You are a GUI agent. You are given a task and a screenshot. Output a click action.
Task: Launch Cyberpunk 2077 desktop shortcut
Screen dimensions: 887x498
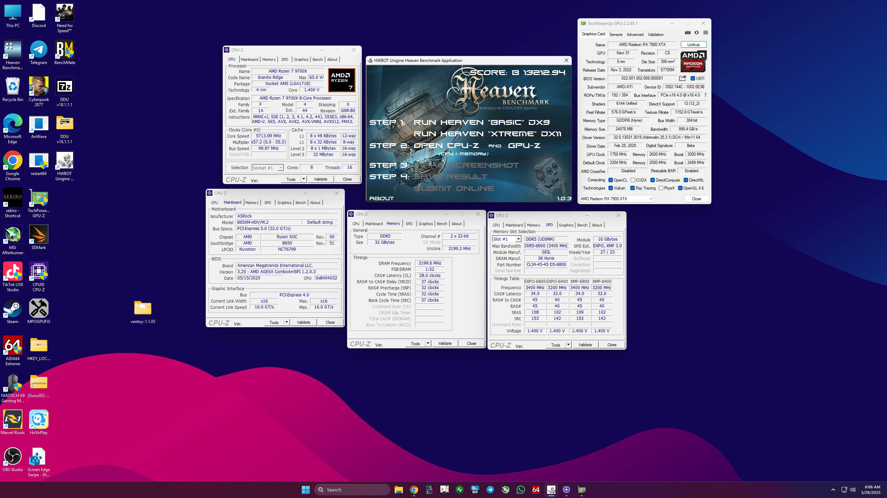(x=38, y=92)
